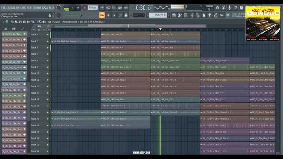Open the Pattern 1 selector
This screenshot has height=159, width=283.
click(x=158, y=15)
